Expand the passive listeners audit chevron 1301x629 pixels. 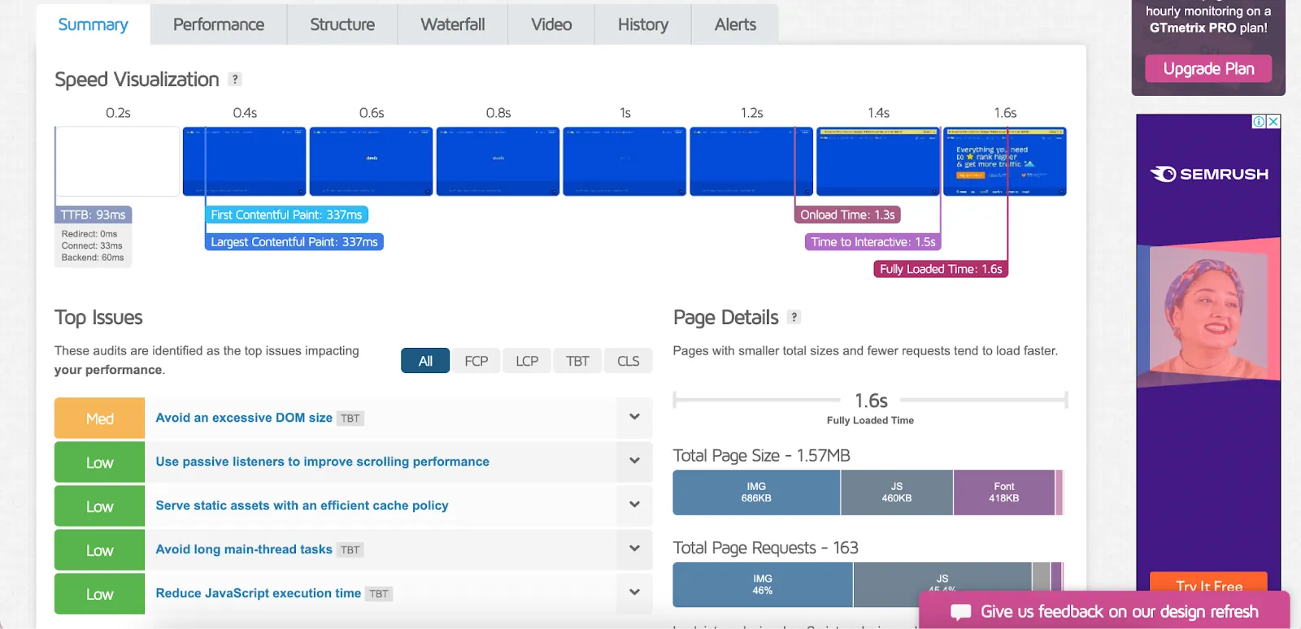pyautogui.click(x=634, y=462)
